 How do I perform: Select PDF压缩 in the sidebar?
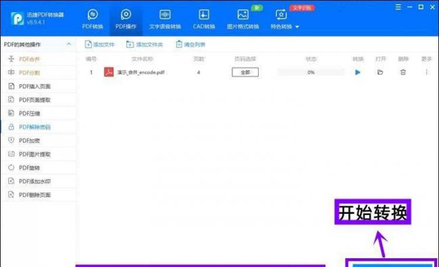click(38, 113)
